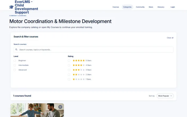Click the 4 Stars rating stars
This screenshot has width=187, height=117.
coord(79,65)
